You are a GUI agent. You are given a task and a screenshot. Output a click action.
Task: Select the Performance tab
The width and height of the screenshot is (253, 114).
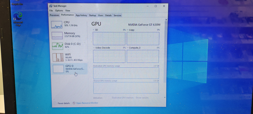[x=67, y=15]
